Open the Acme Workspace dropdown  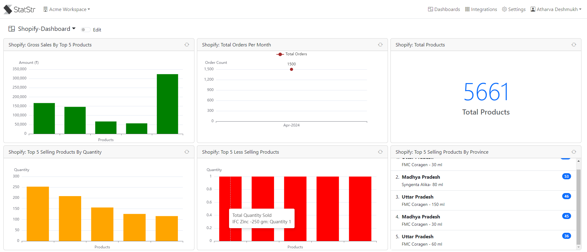tap(67, 9)
